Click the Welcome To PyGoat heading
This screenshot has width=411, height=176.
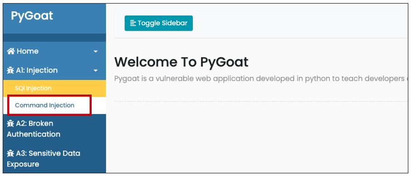pos(181,62)
